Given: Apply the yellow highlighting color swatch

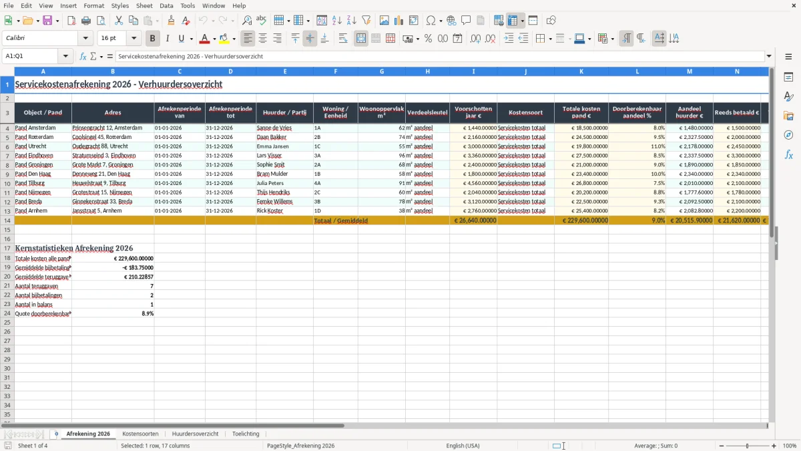Looking at the screenshot, I should point(224,39).
